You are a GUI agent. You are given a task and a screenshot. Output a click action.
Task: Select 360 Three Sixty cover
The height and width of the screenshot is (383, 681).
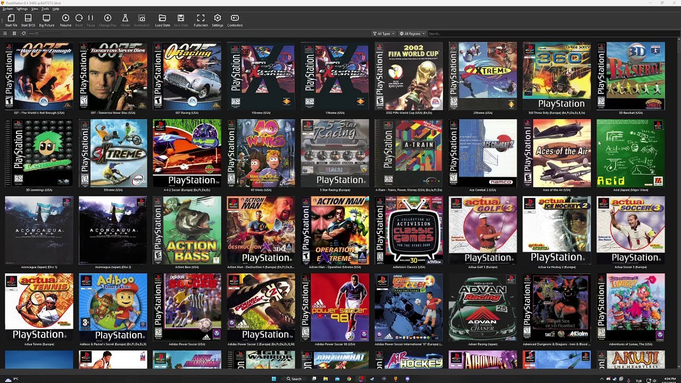coord(557,76)
